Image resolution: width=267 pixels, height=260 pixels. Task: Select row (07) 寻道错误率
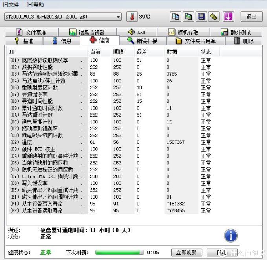(111, 94)
